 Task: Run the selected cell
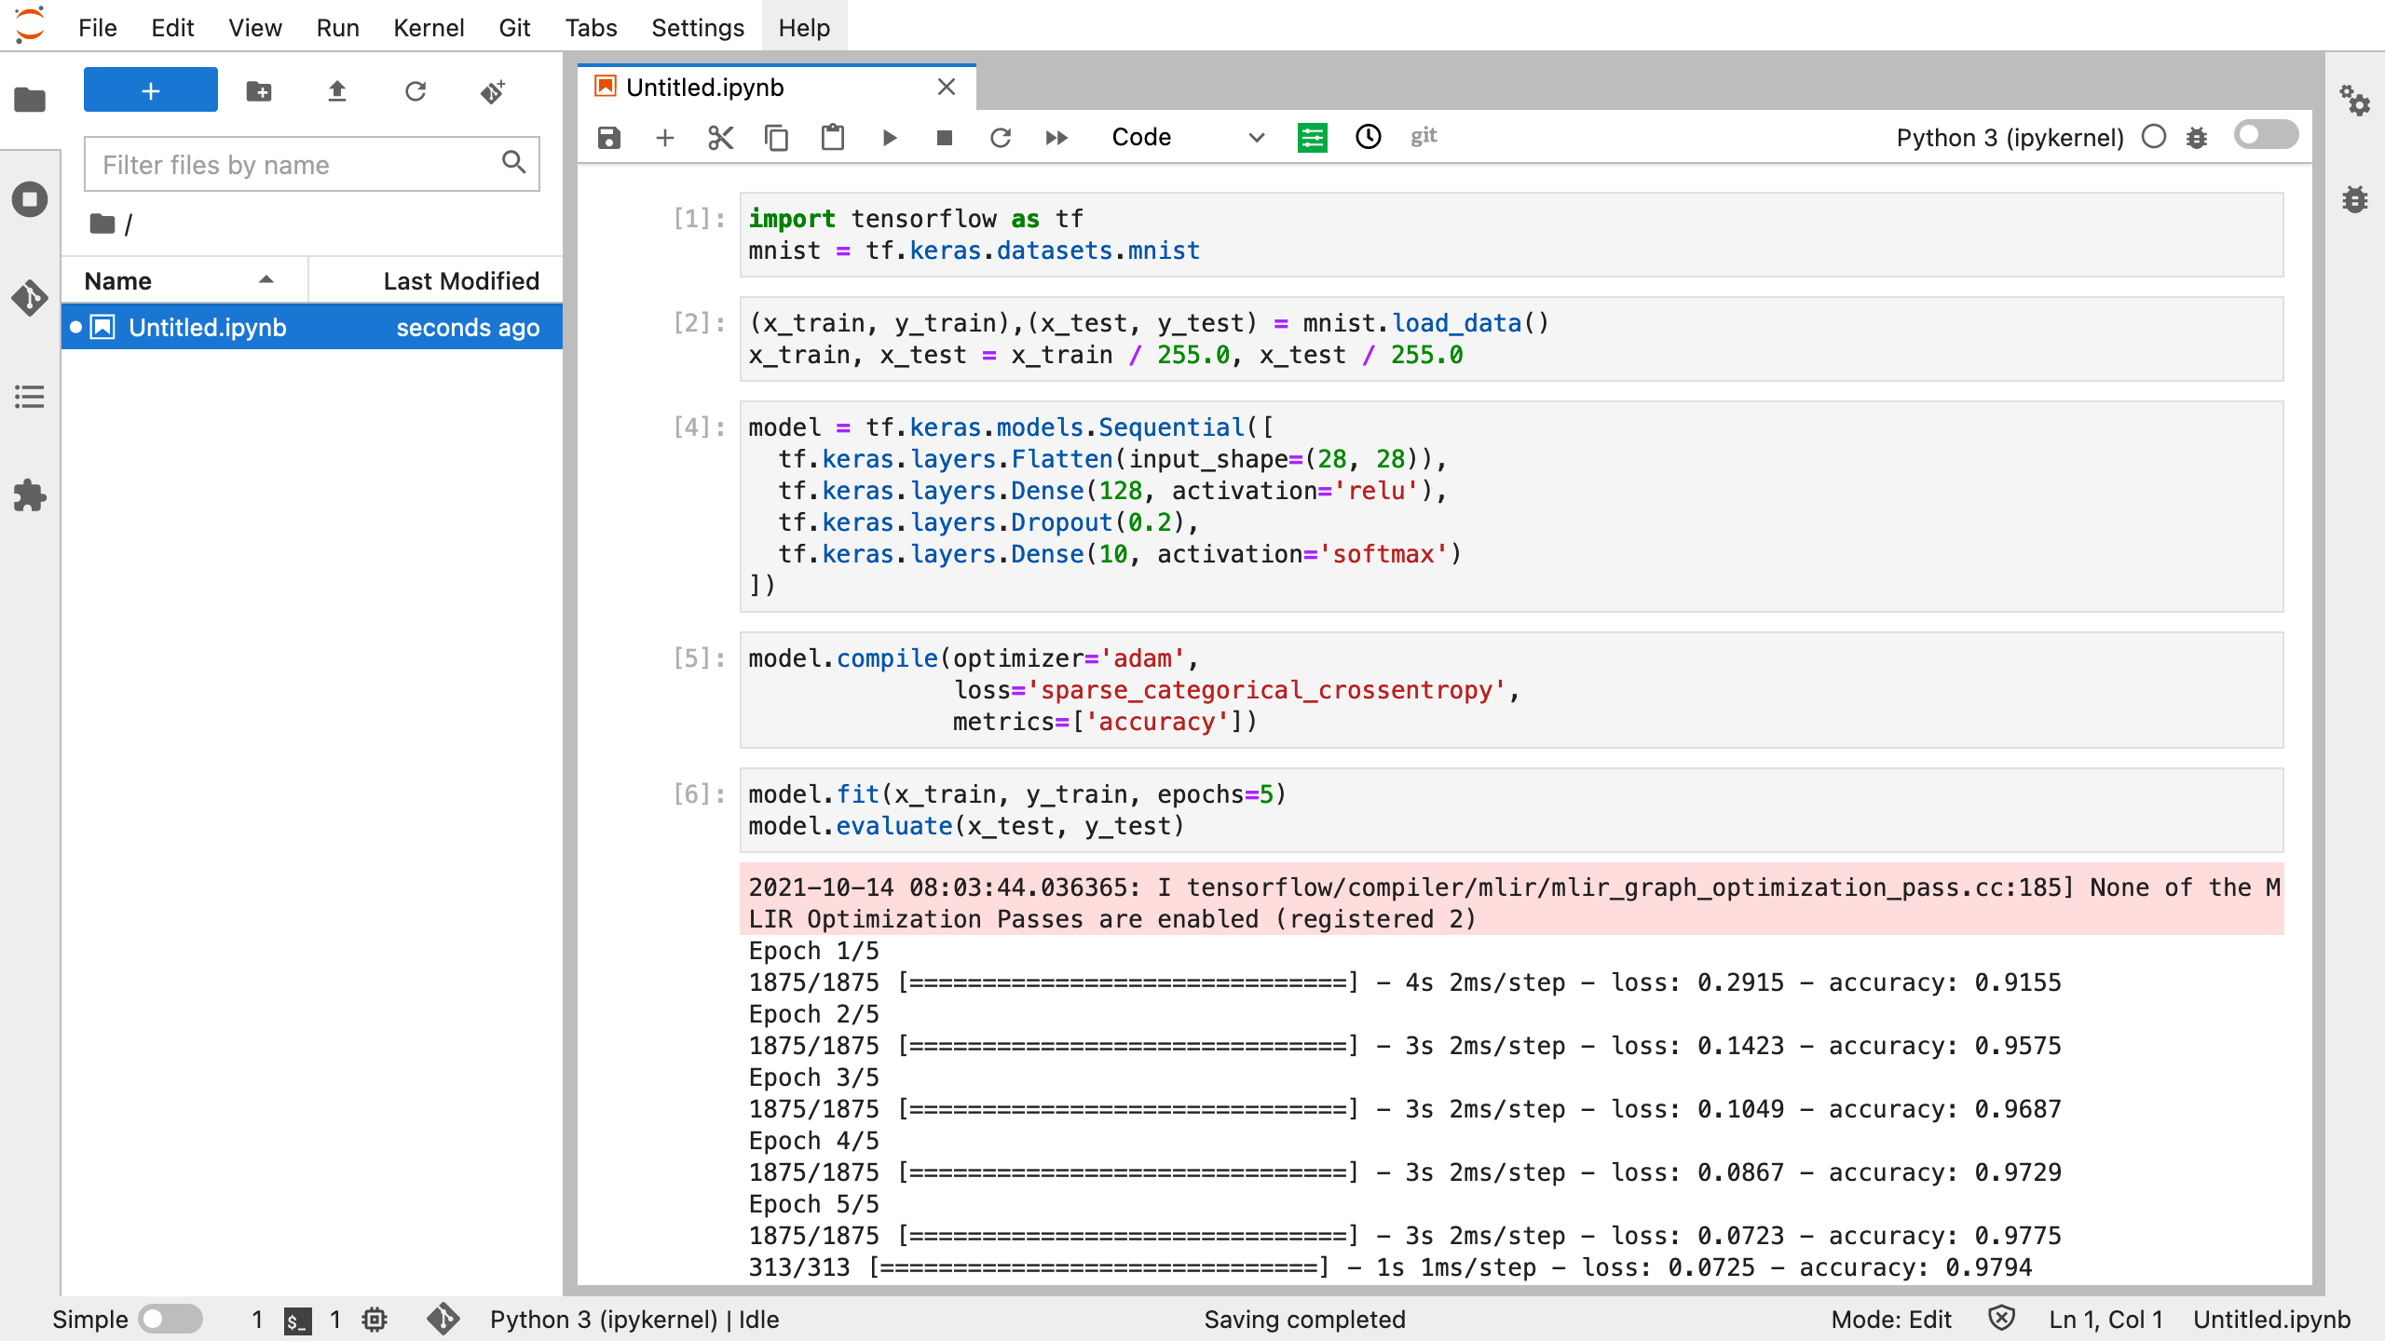[x=889, y=138]
